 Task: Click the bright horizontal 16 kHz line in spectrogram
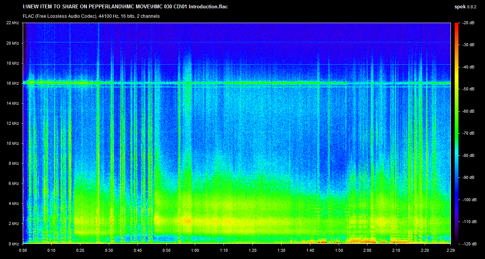point(237,82)
